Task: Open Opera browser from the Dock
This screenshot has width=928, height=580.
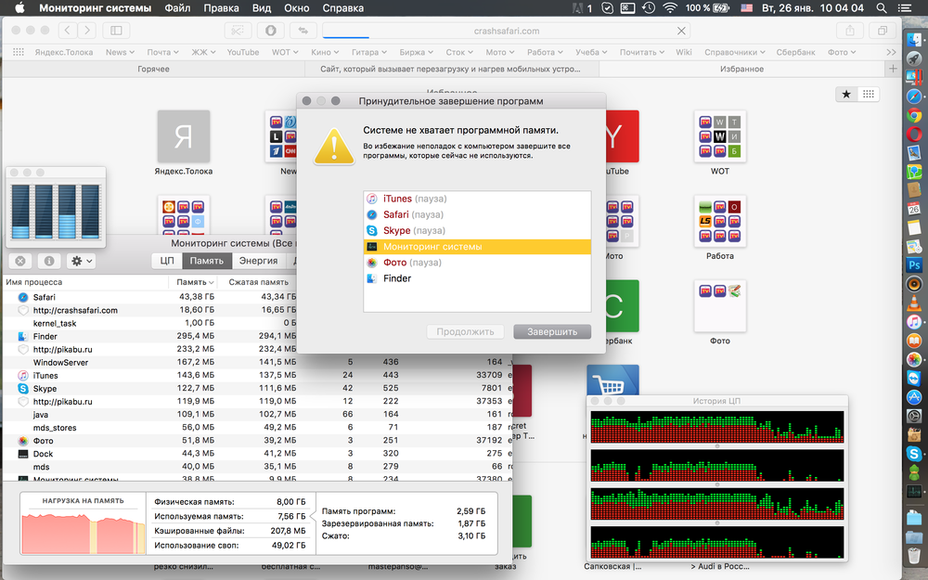Action: pos(914,135)
